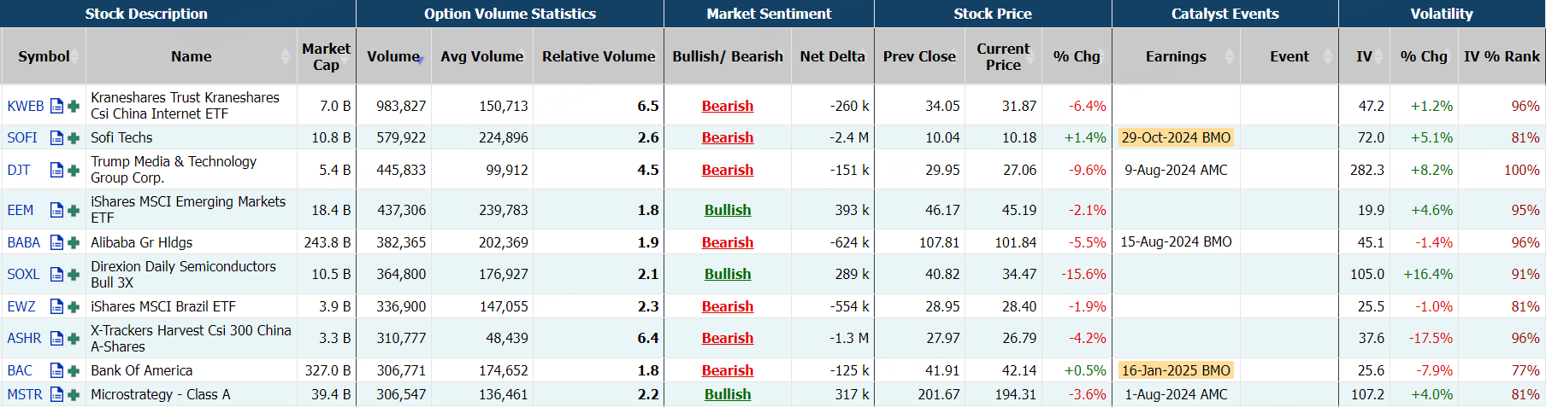Screen dimensions: 1546x407
Task: Sort table by the Symbol column
Action: coord(44,56)
